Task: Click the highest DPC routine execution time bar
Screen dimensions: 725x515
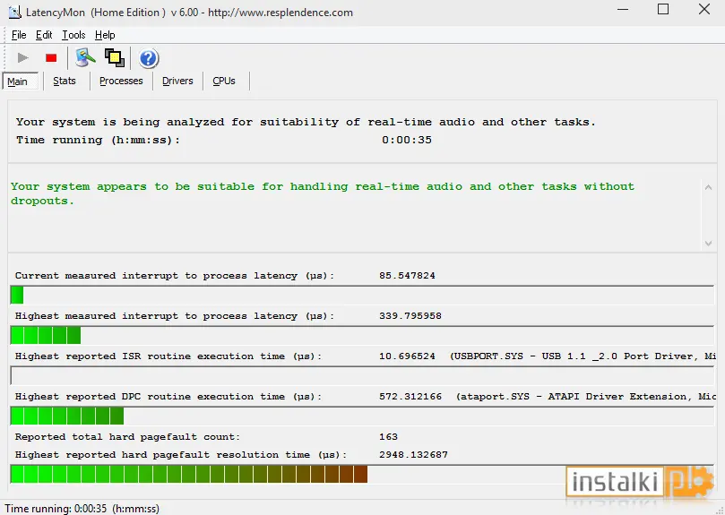Action: coord(362,416)
